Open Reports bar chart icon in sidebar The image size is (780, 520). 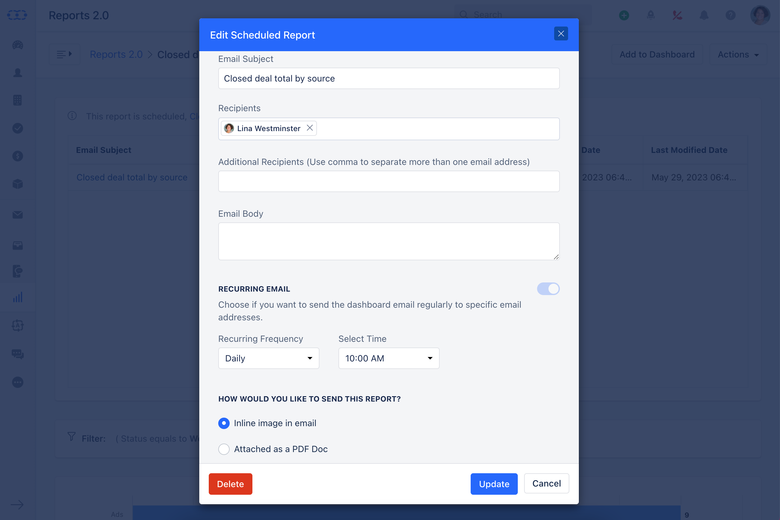18,297
